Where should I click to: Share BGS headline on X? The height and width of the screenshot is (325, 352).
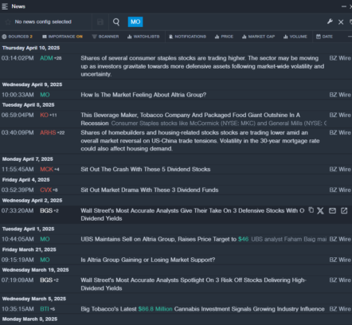click(320, 210)
